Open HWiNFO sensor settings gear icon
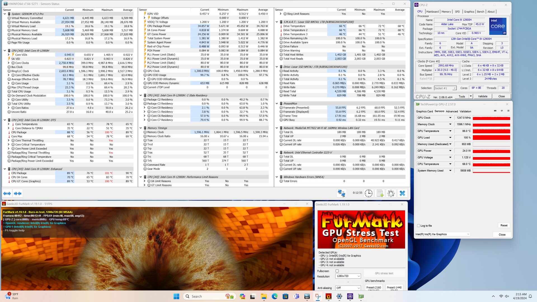 pos(391,193)
